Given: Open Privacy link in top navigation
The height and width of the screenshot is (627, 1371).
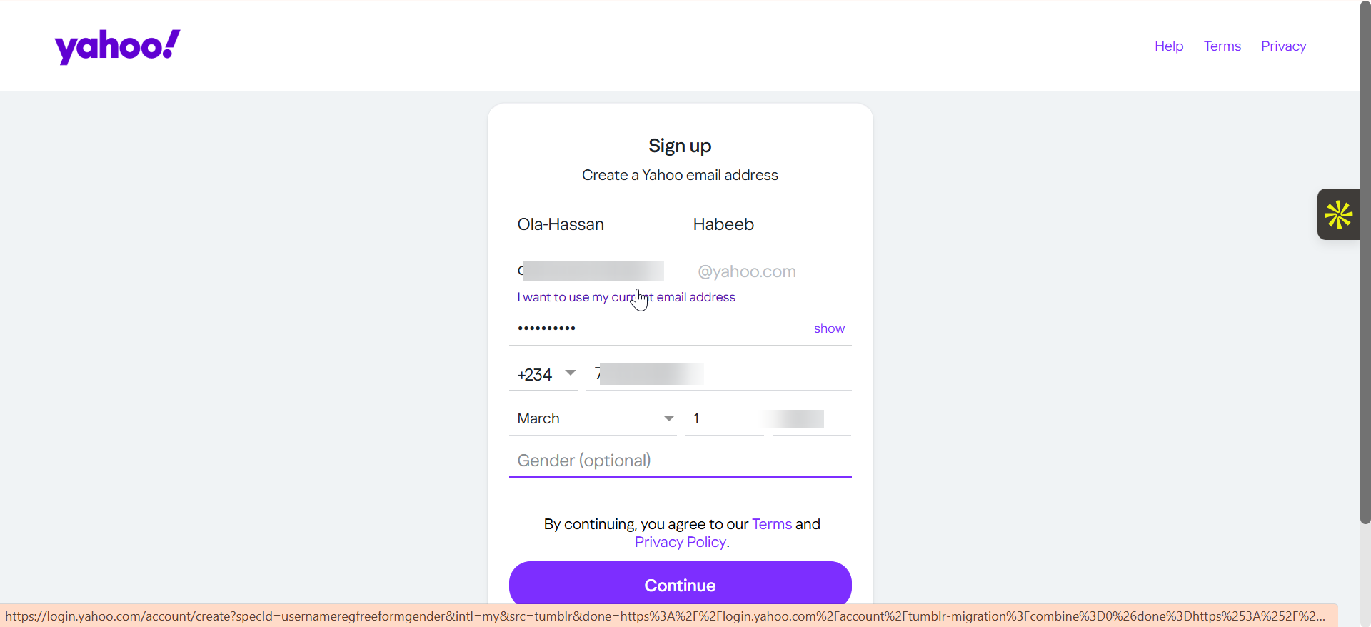Looking at the screenshot, I should 1283,46.
